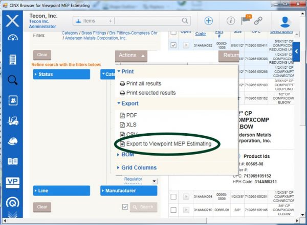307x225 pixels.
Task: Open the open book catalog icon
Action: pos(13,162)
